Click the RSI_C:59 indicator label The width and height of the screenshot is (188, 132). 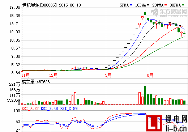point(69,108)
